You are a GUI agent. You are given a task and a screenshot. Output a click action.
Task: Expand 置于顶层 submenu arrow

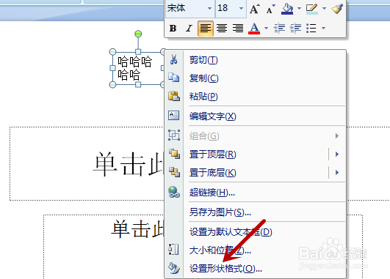pos(337,155)
